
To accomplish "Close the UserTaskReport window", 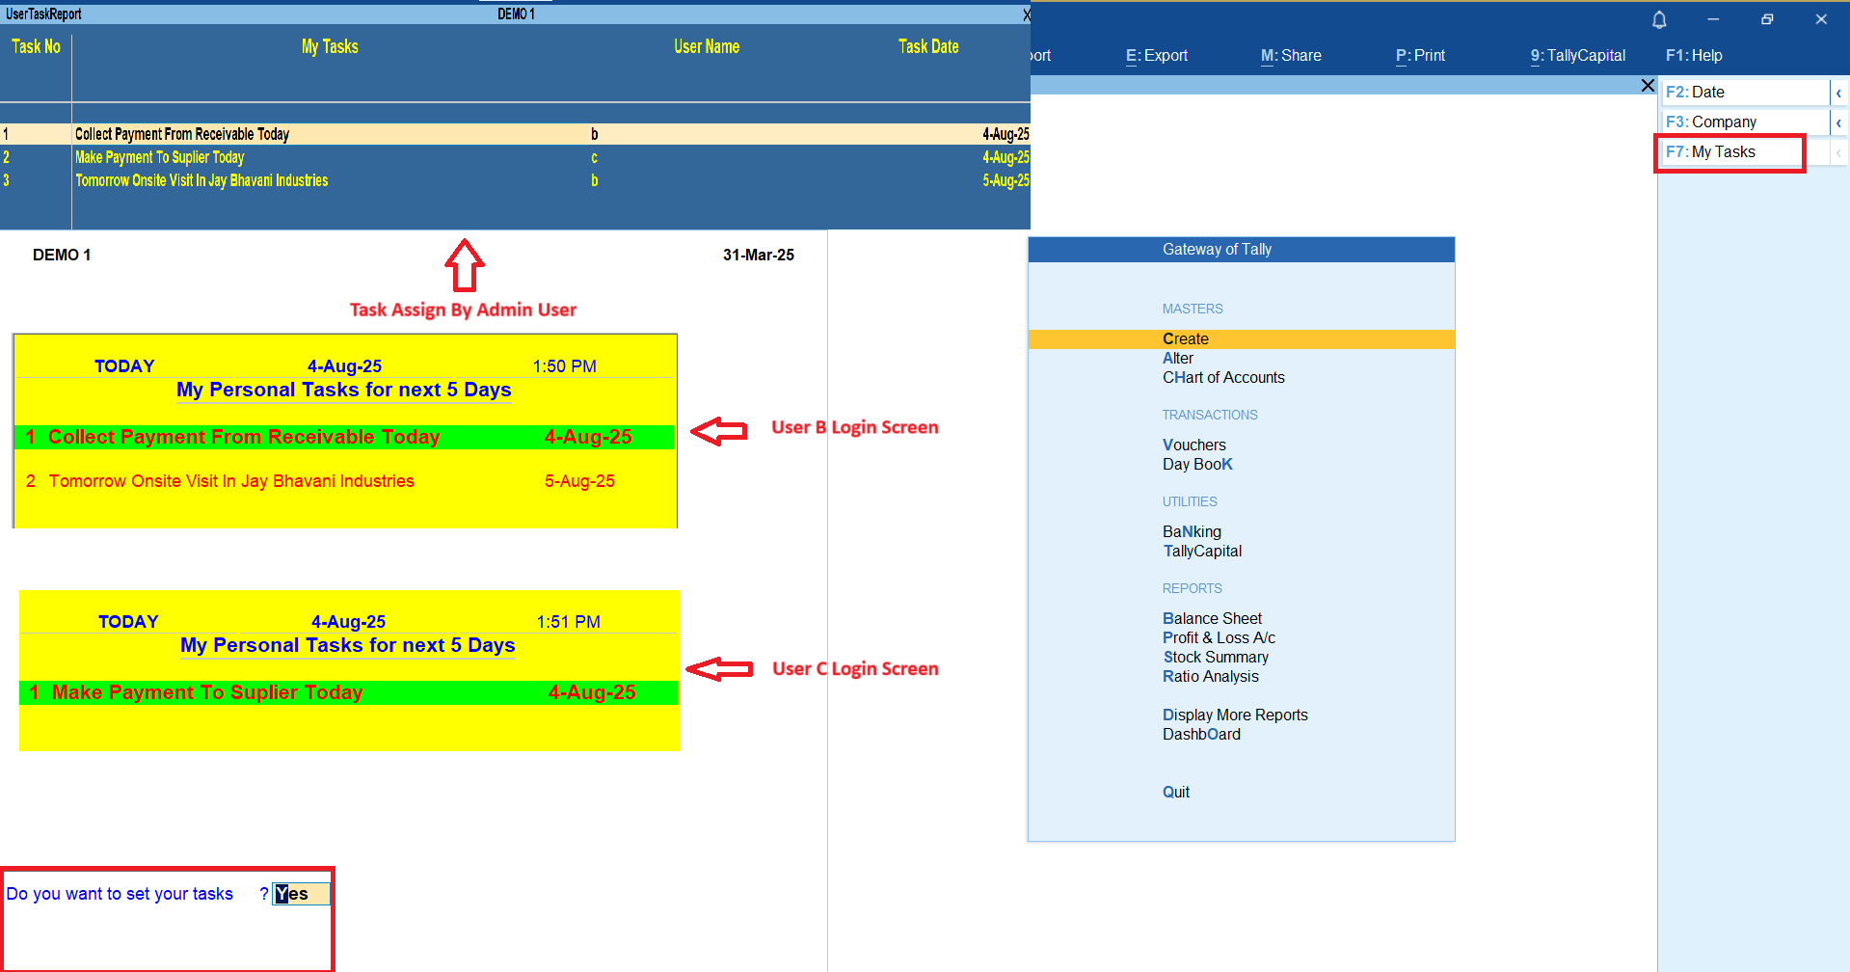I will pos(1026,14).
